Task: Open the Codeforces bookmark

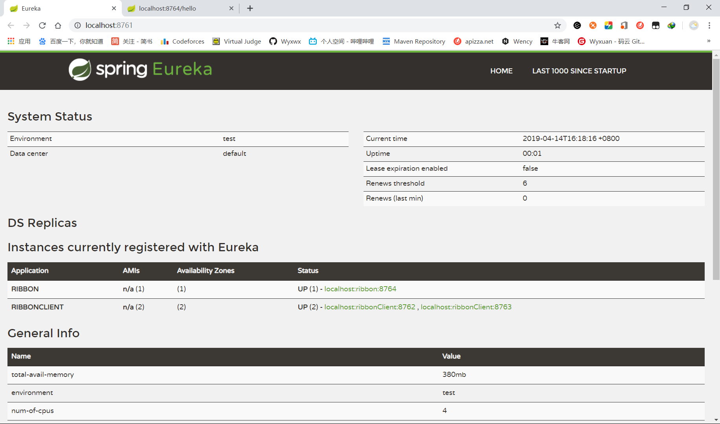Action: point(182,41)
